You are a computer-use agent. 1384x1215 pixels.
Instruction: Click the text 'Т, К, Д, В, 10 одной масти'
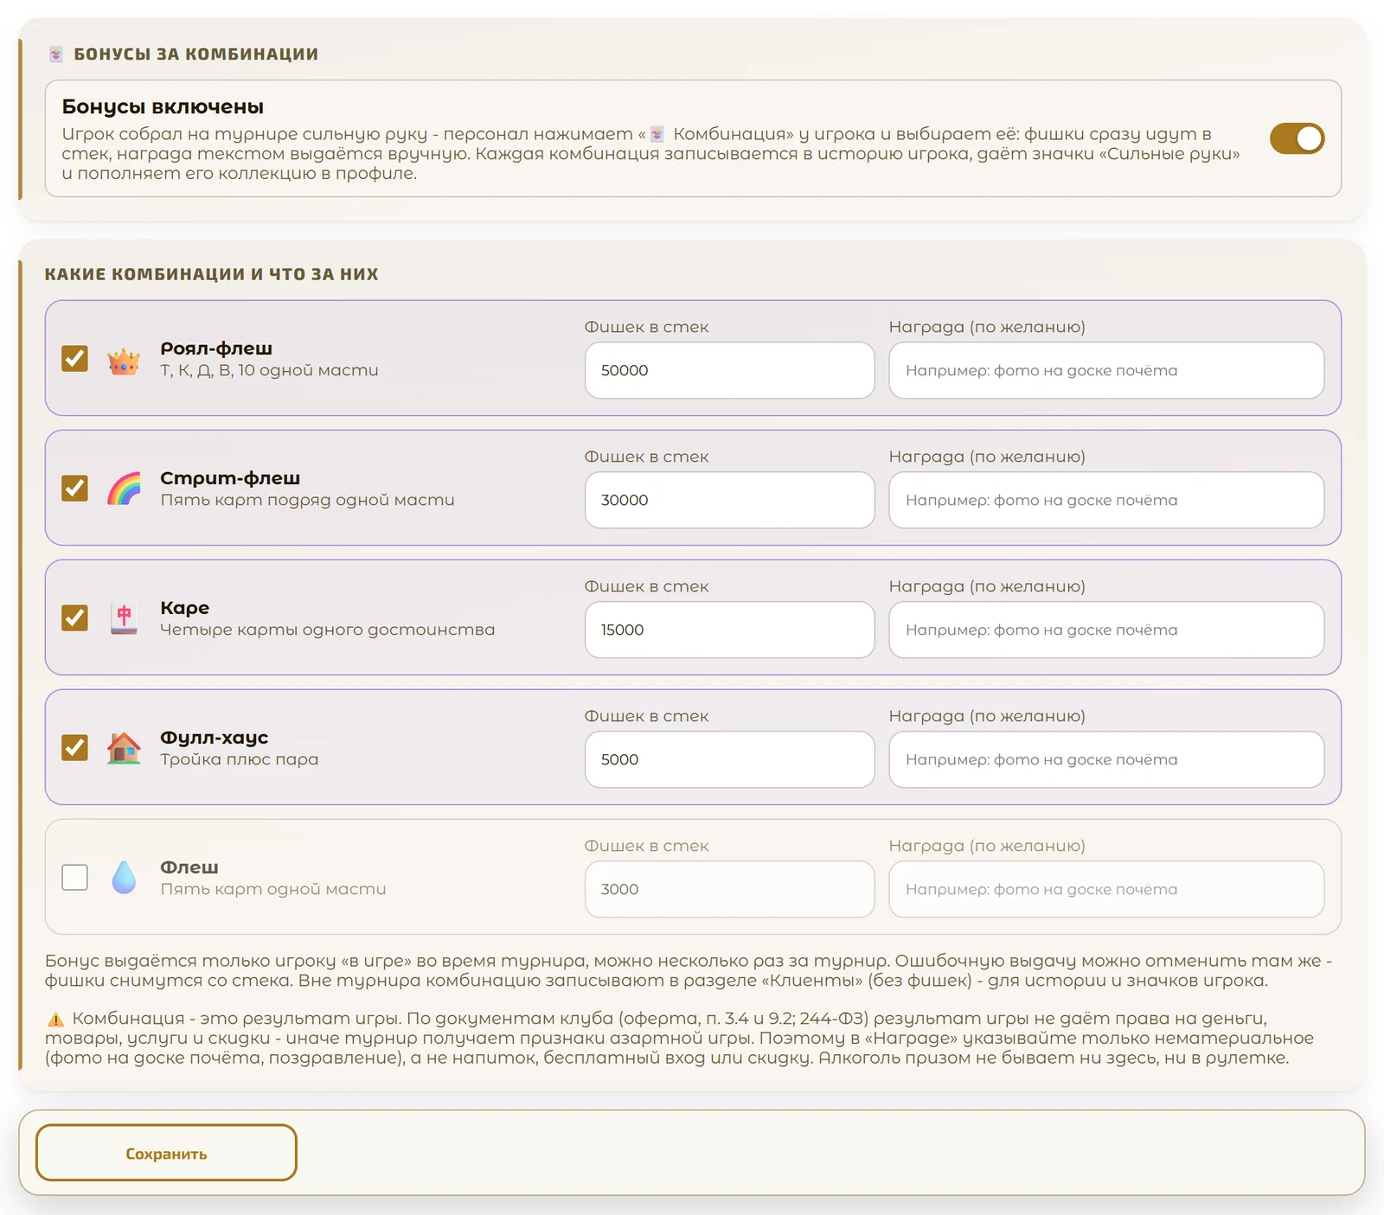(x=269, y=370)
